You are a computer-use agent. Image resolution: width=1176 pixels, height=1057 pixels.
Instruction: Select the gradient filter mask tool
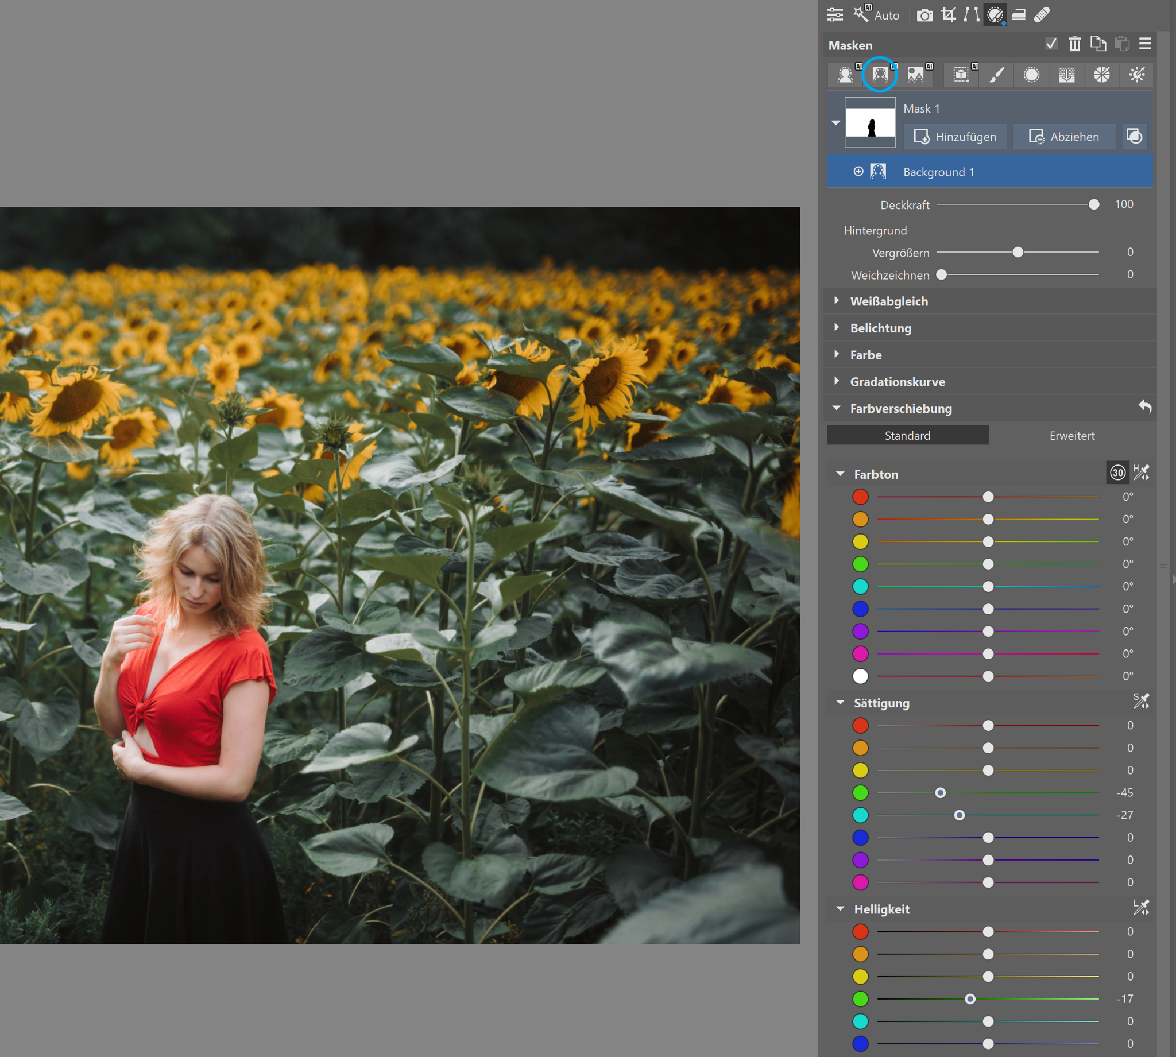[x=1066, y=75]
